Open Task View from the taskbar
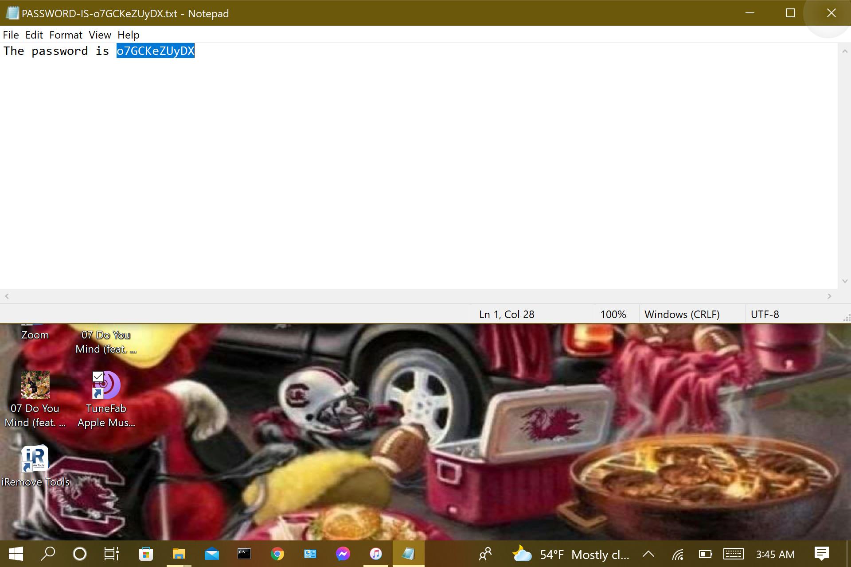 (111, 554)
